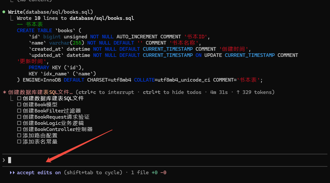Click the double-arrow accept edits icon
Viewport: 330px width, 183px height.
(x=12, y=173)
